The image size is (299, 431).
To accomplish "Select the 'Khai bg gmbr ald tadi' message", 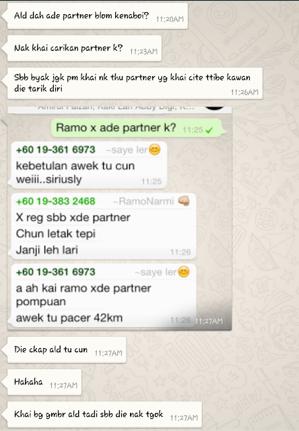I will pos(104,415).
